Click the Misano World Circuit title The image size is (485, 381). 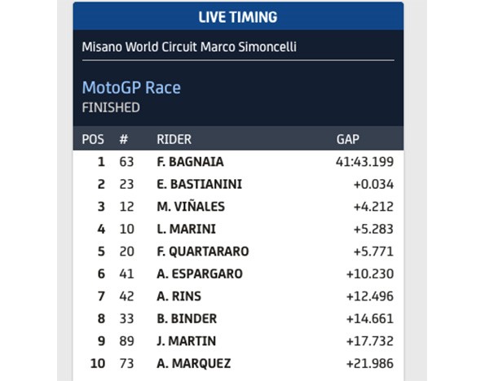[x=189, y=47]
